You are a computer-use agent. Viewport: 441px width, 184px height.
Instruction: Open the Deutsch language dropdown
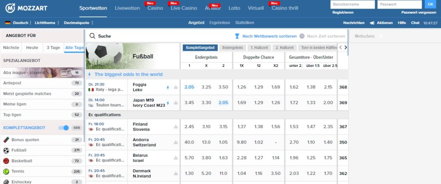coord(17,22)
